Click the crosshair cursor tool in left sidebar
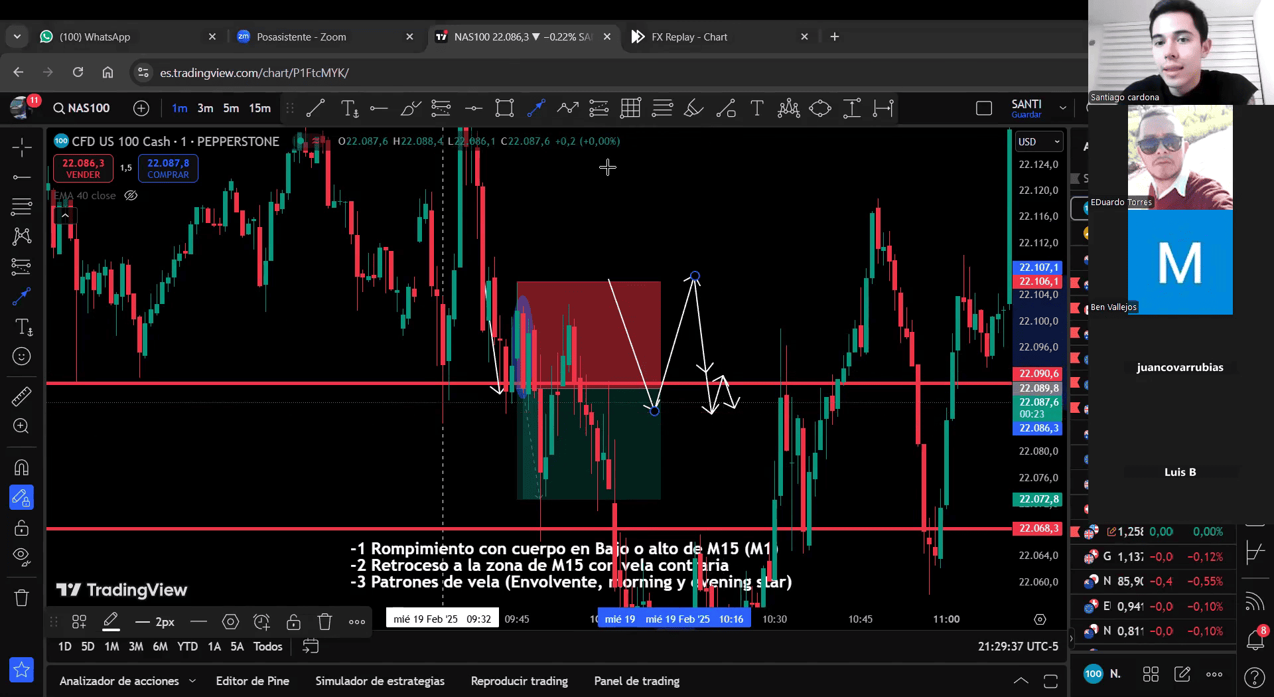Viewport: 1274px width, 697px height. click(21, 147)
